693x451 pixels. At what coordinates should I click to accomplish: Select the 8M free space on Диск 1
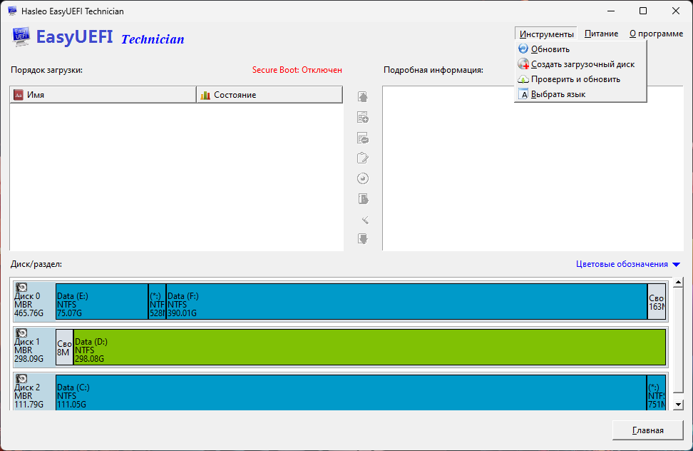tap(65, 347)
